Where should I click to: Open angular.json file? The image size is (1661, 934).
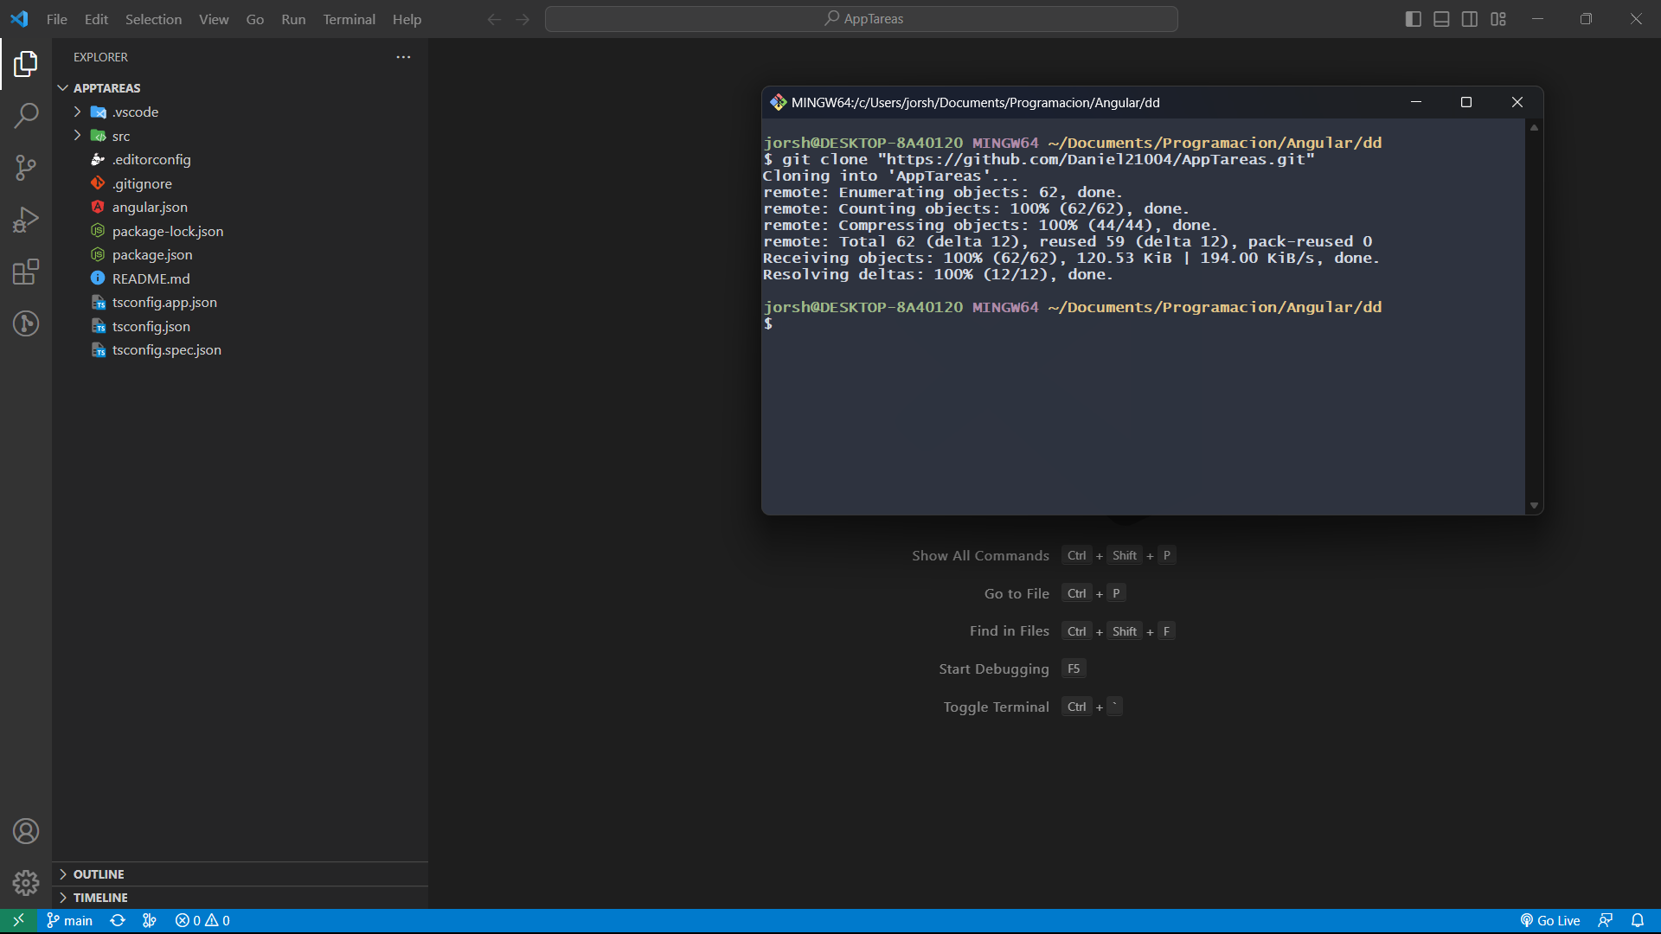point(150,207)
